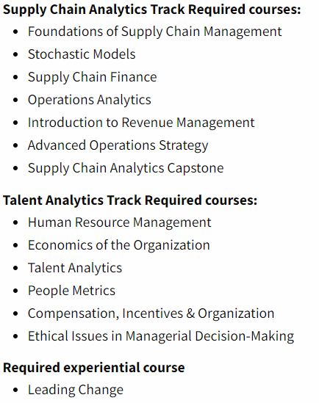Click the People Metrics course
319x403 pixels.
72,291
